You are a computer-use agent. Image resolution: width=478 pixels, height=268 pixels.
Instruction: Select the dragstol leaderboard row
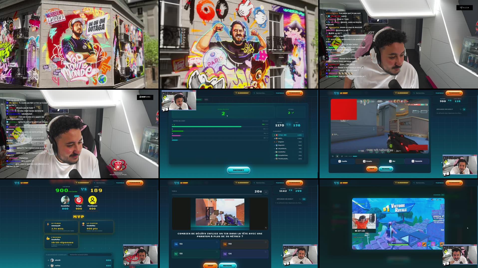tap(288, 142)
